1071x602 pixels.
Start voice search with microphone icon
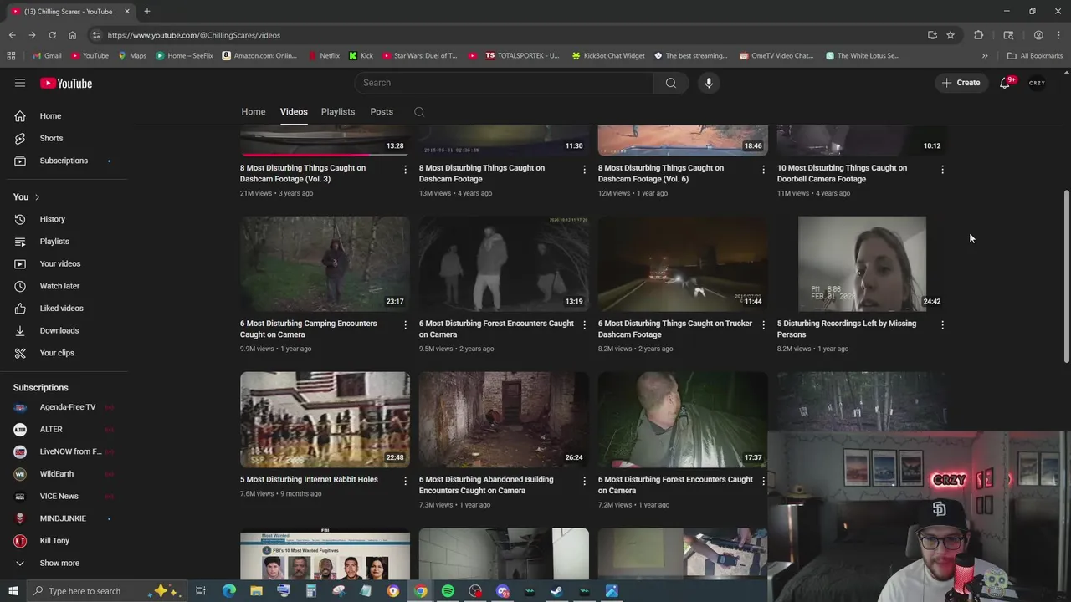[x=709, y=83]
